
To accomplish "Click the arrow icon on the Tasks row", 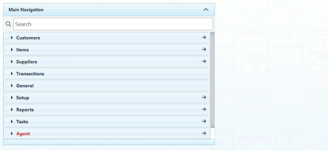I will pyautogui.click(x=204, y=121).
